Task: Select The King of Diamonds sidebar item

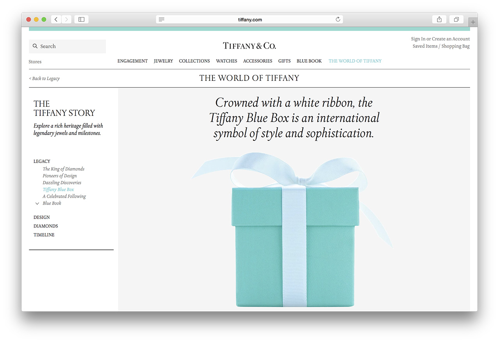Action: tap(64, 169)
